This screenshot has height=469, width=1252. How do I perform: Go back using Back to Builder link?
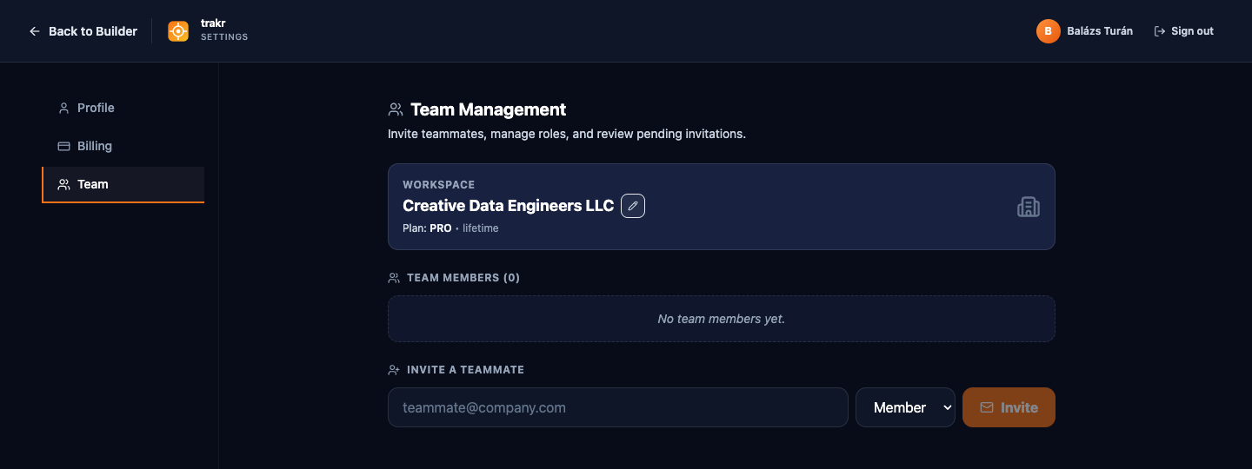pos(83,31)
